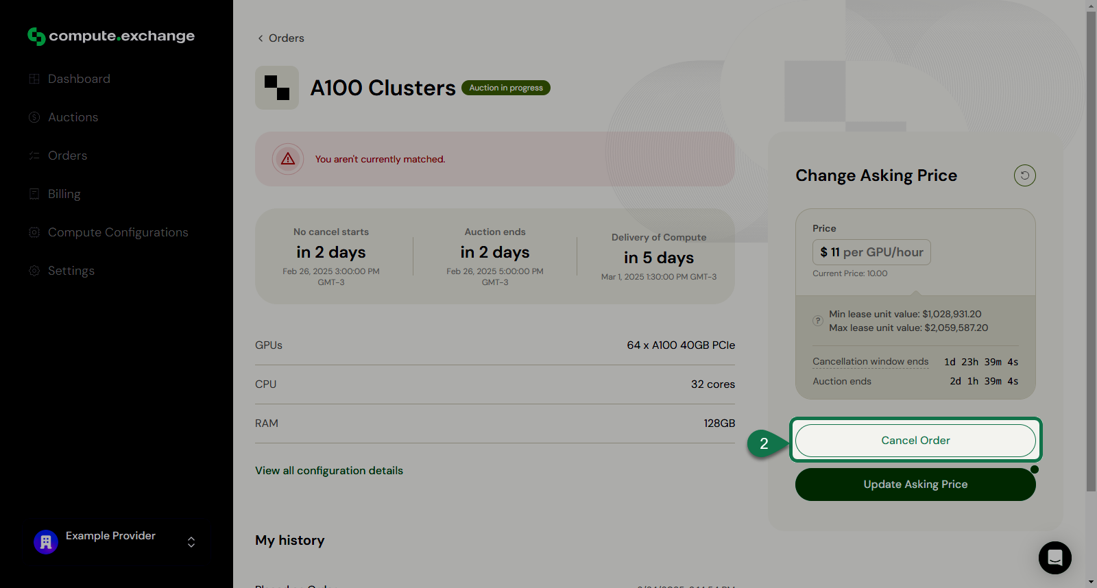Click the You aren't currently matched message
This screenshot has width=1097, height=588.
381,159
